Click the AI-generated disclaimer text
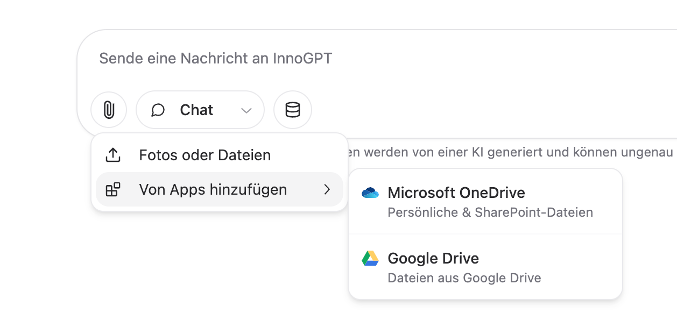The height and width of the screenshot is (327, 677). pos(511,152)
